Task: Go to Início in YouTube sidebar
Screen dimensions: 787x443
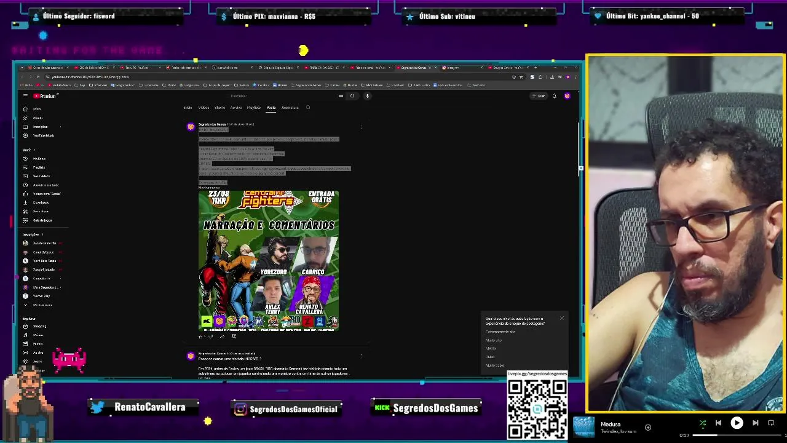Action: [37, 109]
